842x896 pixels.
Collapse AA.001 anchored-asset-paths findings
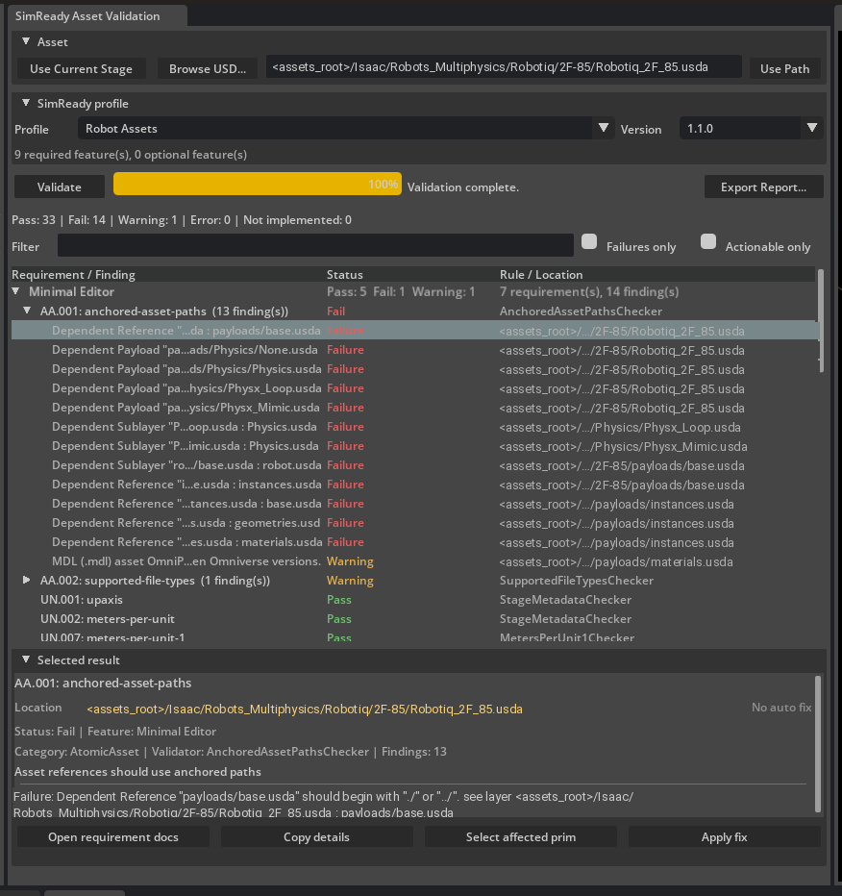tap(27, 311)
